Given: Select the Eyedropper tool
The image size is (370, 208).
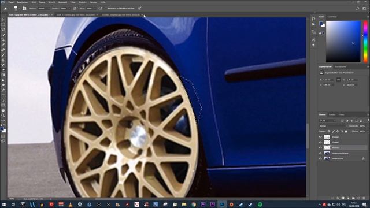Looking at the screenshot, I should click(3, 45).
